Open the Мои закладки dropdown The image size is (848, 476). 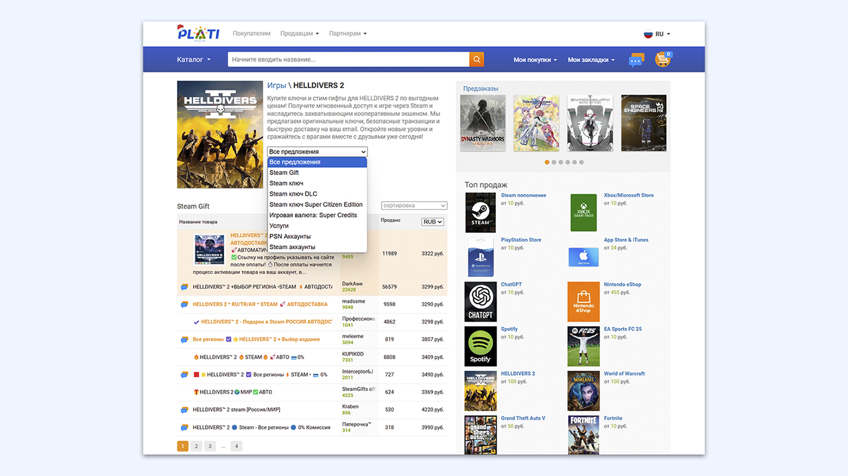click(591, 59)
